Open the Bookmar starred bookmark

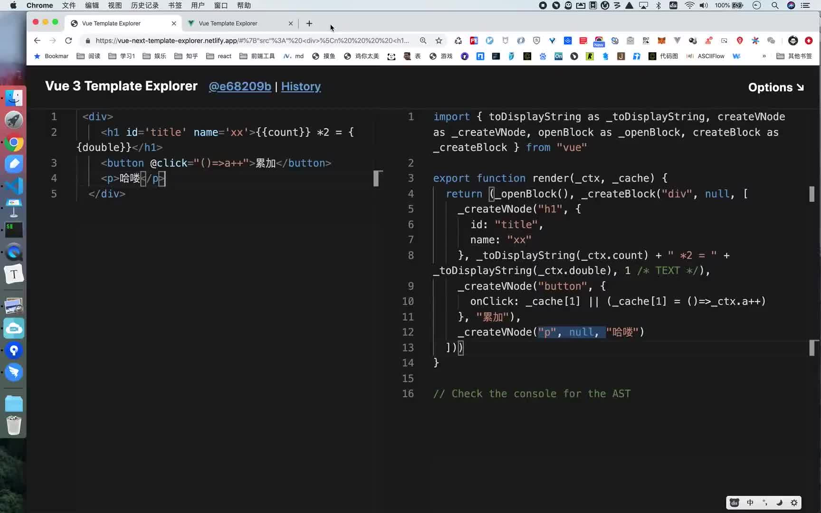(x=51, y=56)
